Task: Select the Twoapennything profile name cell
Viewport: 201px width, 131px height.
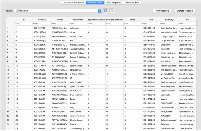Action: 78,49
